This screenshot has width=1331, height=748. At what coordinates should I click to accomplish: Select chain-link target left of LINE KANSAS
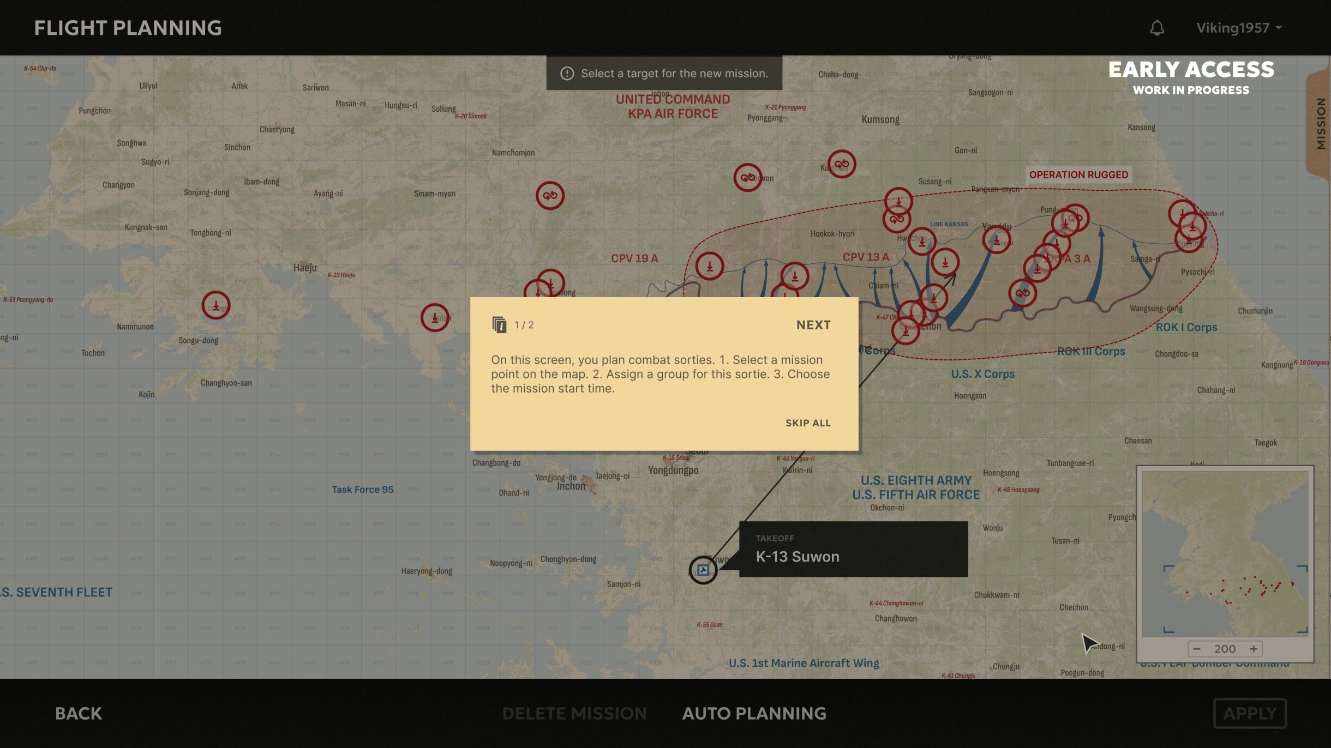897,219
